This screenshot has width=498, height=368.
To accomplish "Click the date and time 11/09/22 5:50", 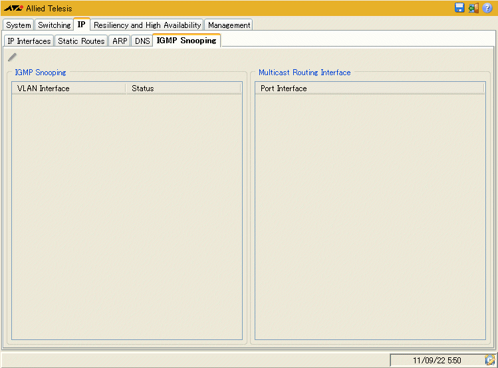I will [x=437, y=361].
